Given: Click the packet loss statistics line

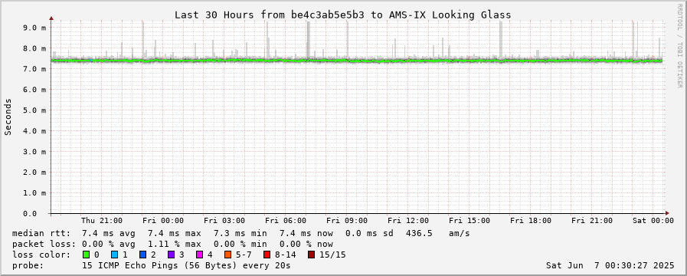Looking at the screenshot, I should coord(172,244).
